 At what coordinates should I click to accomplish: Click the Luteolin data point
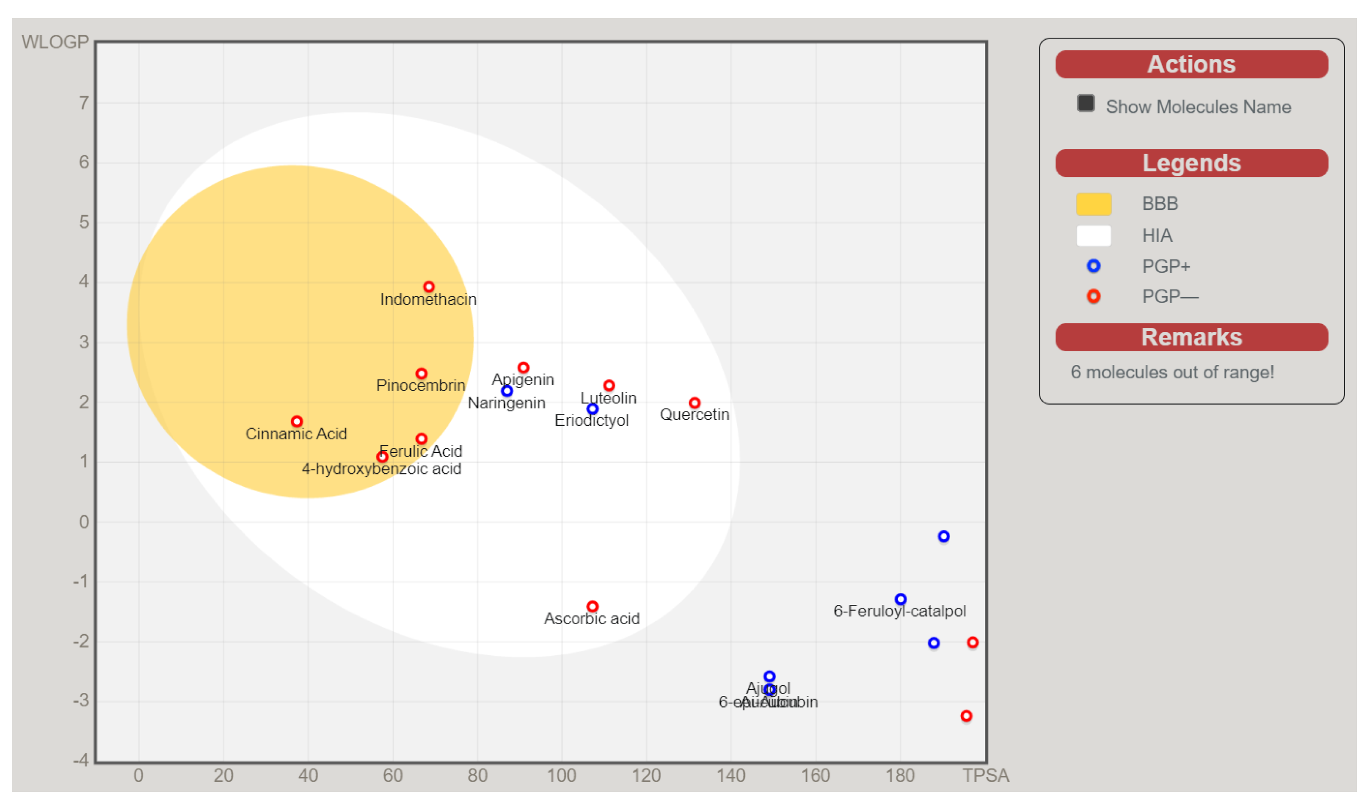609,386
